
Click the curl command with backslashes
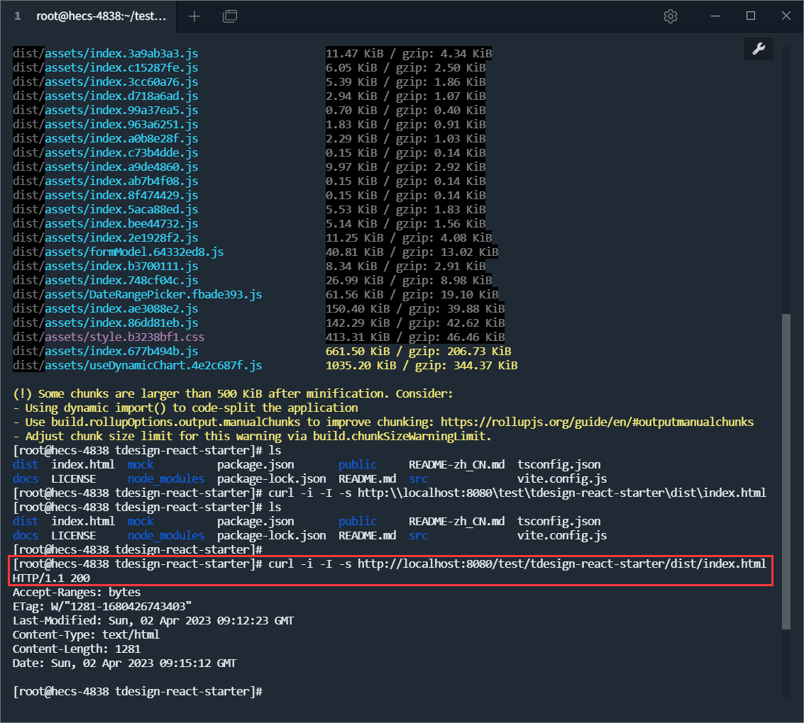tap(517, 493)
